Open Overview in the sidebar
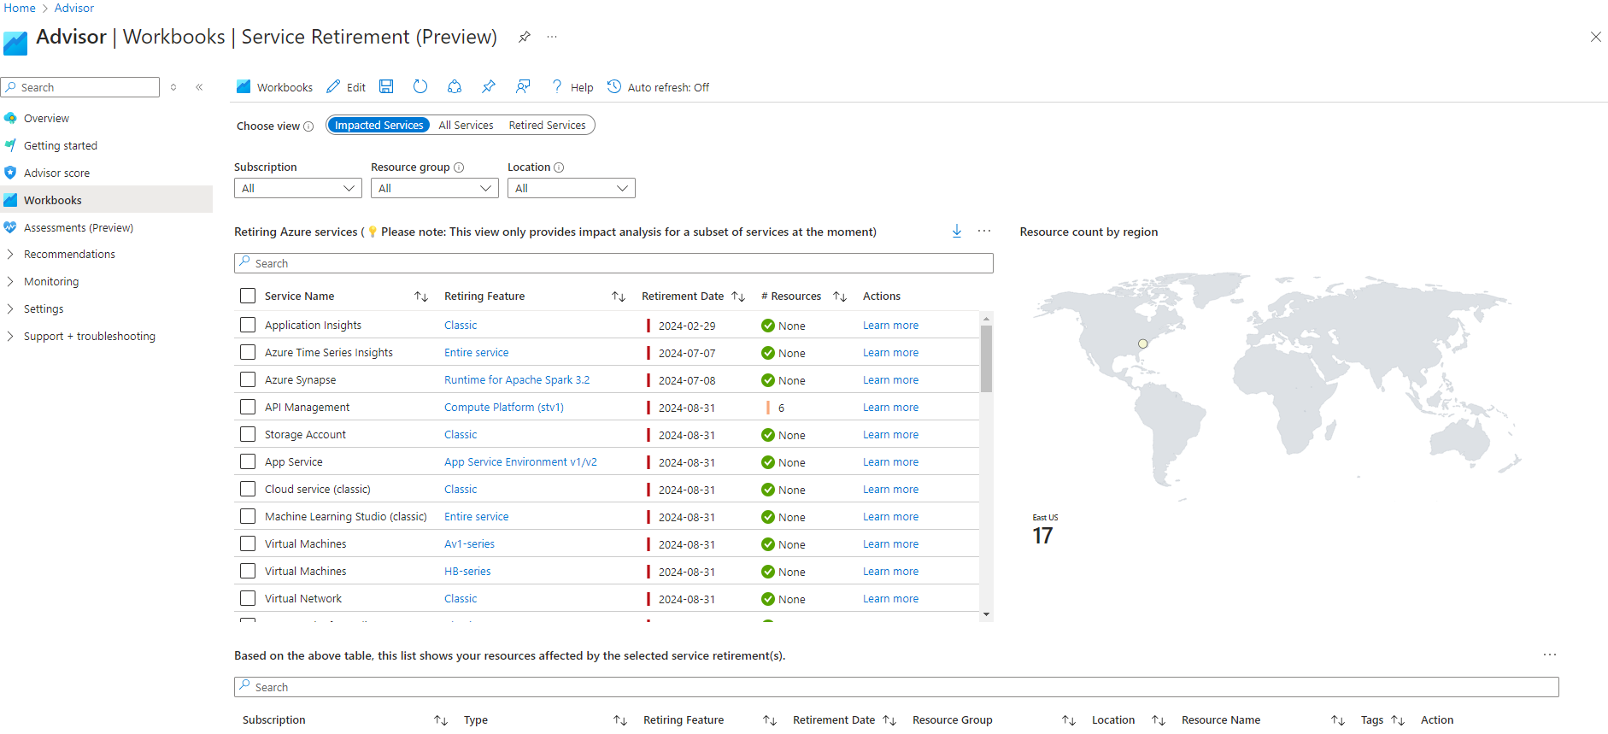This screenshot has width=1608, height=734. [x=46, y=119]
